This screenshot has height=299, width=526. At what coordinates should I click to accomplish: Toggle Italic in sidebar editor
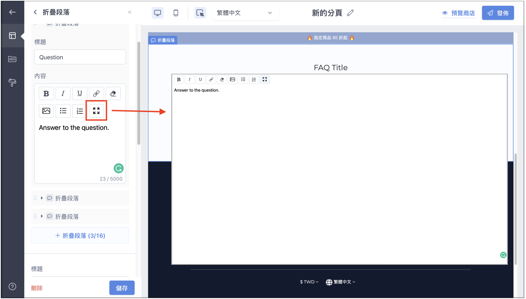[x=63, y=93]
